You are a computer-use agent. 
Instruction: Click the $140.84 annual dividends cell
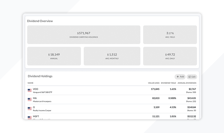coord(192,107)
